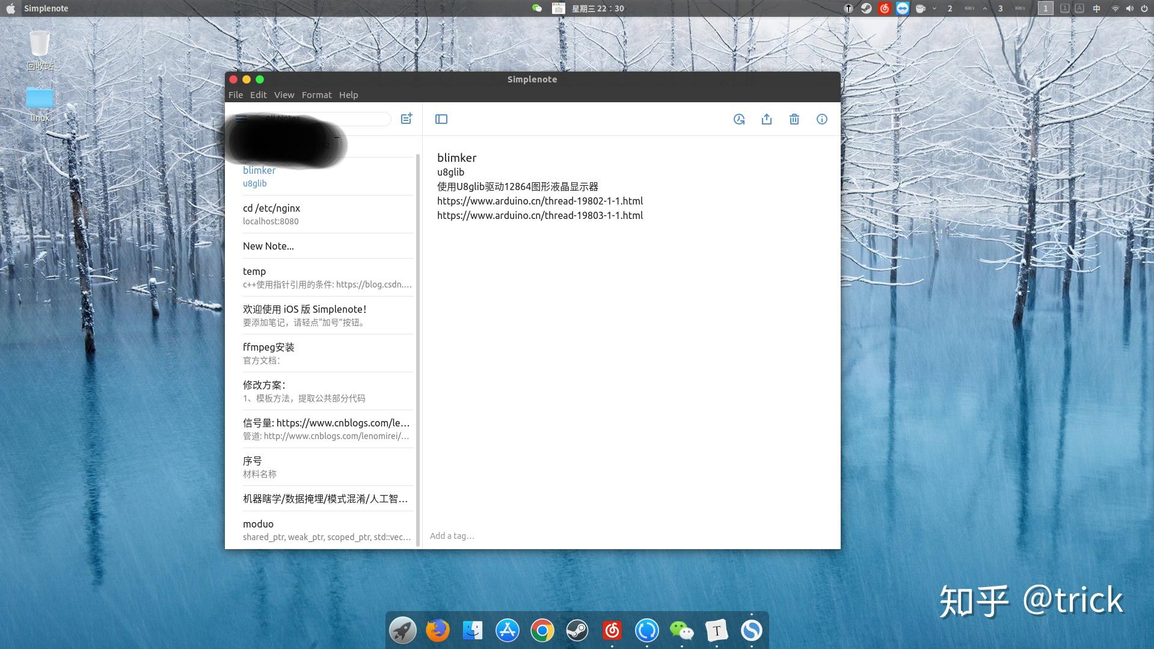
Task: Open the note history icon
Action: 739,119
